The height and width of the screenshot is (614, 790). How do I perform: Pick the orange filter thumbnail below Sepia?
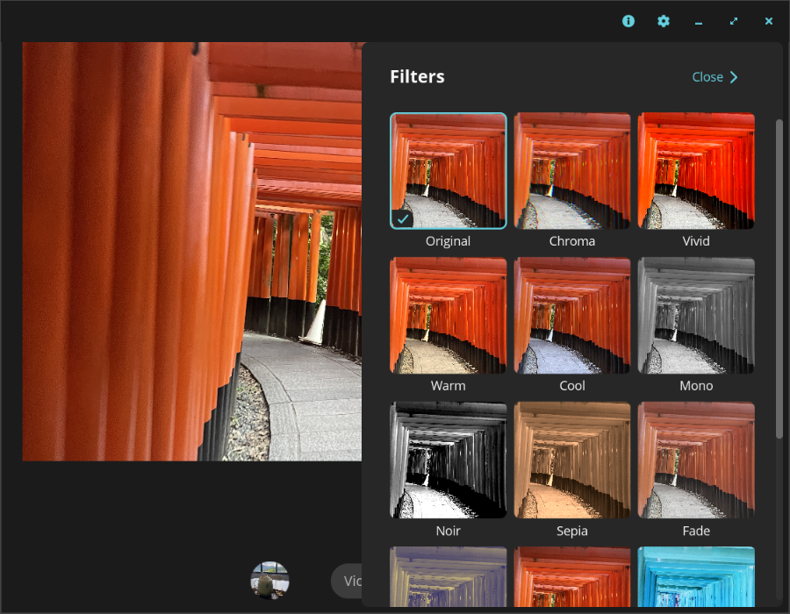tap(571, 577)
